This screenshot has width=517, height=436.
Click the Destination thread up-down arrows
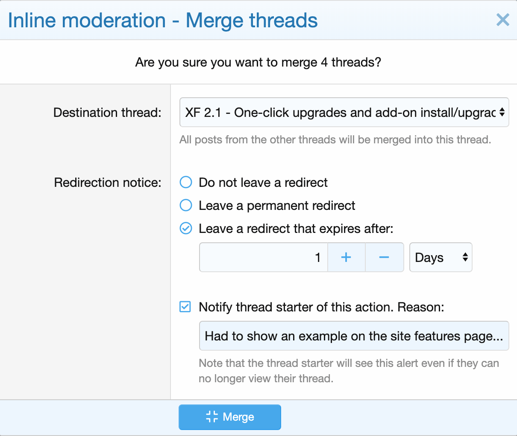[x=502, y=112]
